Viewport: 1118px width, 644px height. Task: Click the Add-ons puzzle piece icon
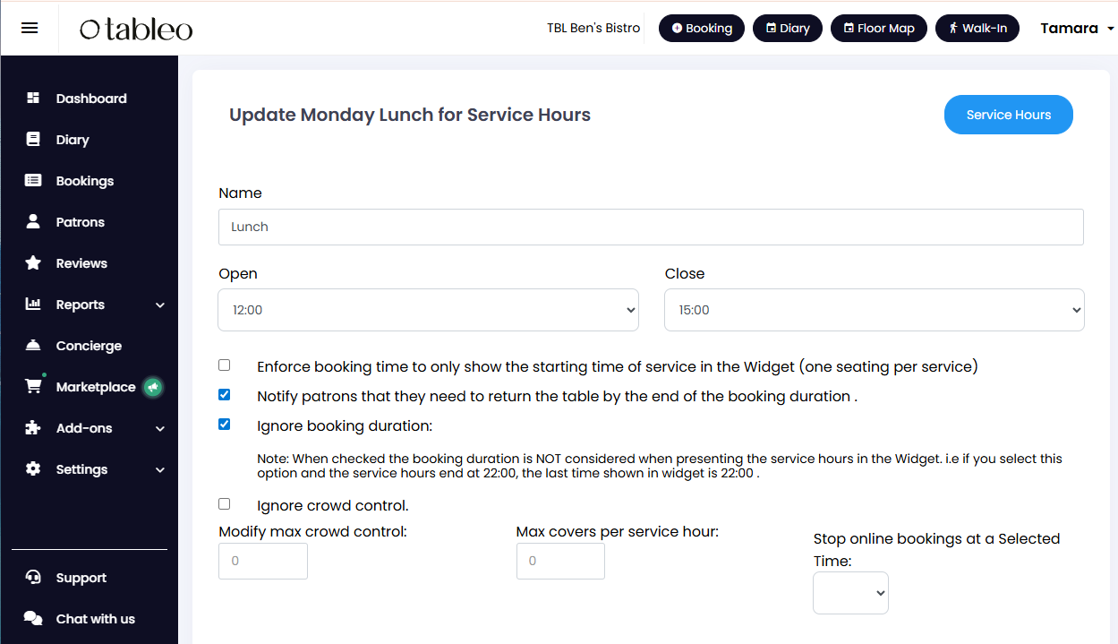[x=33, y=428]
